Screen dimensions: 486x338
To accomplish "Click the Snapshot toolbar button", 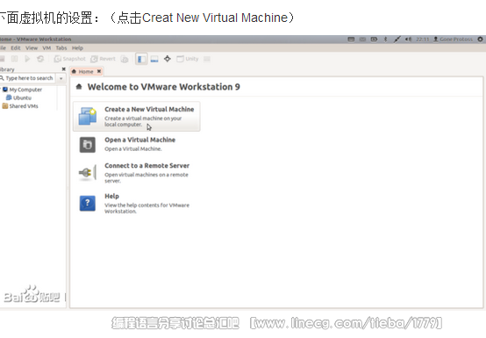I will pos(69,59).
